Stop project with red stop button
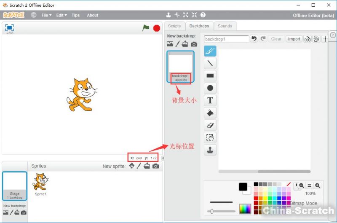 point(157,28)
